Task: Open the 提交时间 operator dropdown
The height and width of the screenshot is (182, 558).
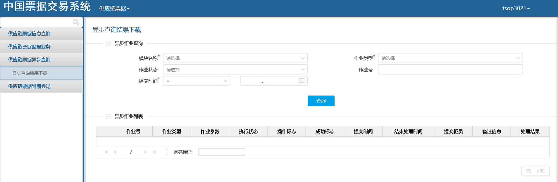Action: click(x=197, y=81)
